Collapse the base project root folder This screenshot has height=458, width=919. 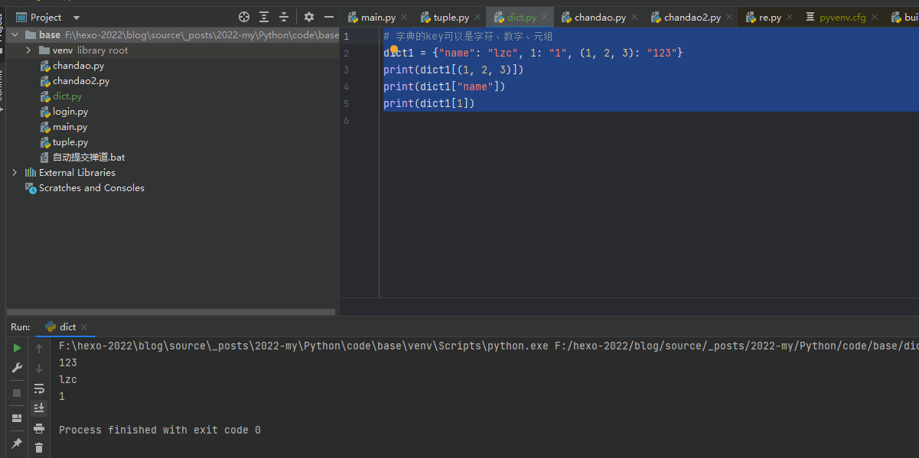click(15, 35)
